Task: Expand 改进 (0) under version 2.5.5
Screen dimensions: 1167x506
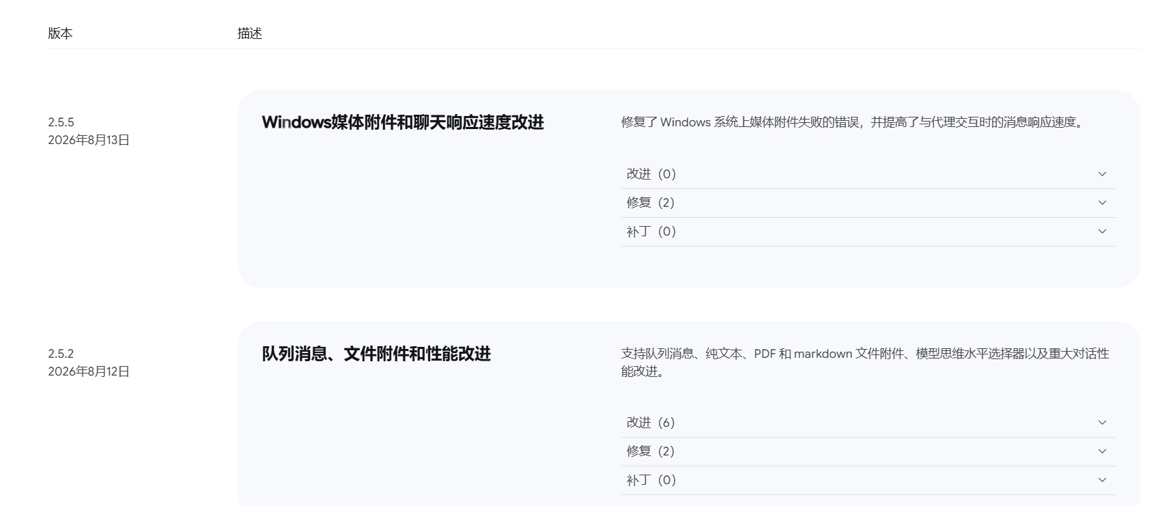Action: 868,174
